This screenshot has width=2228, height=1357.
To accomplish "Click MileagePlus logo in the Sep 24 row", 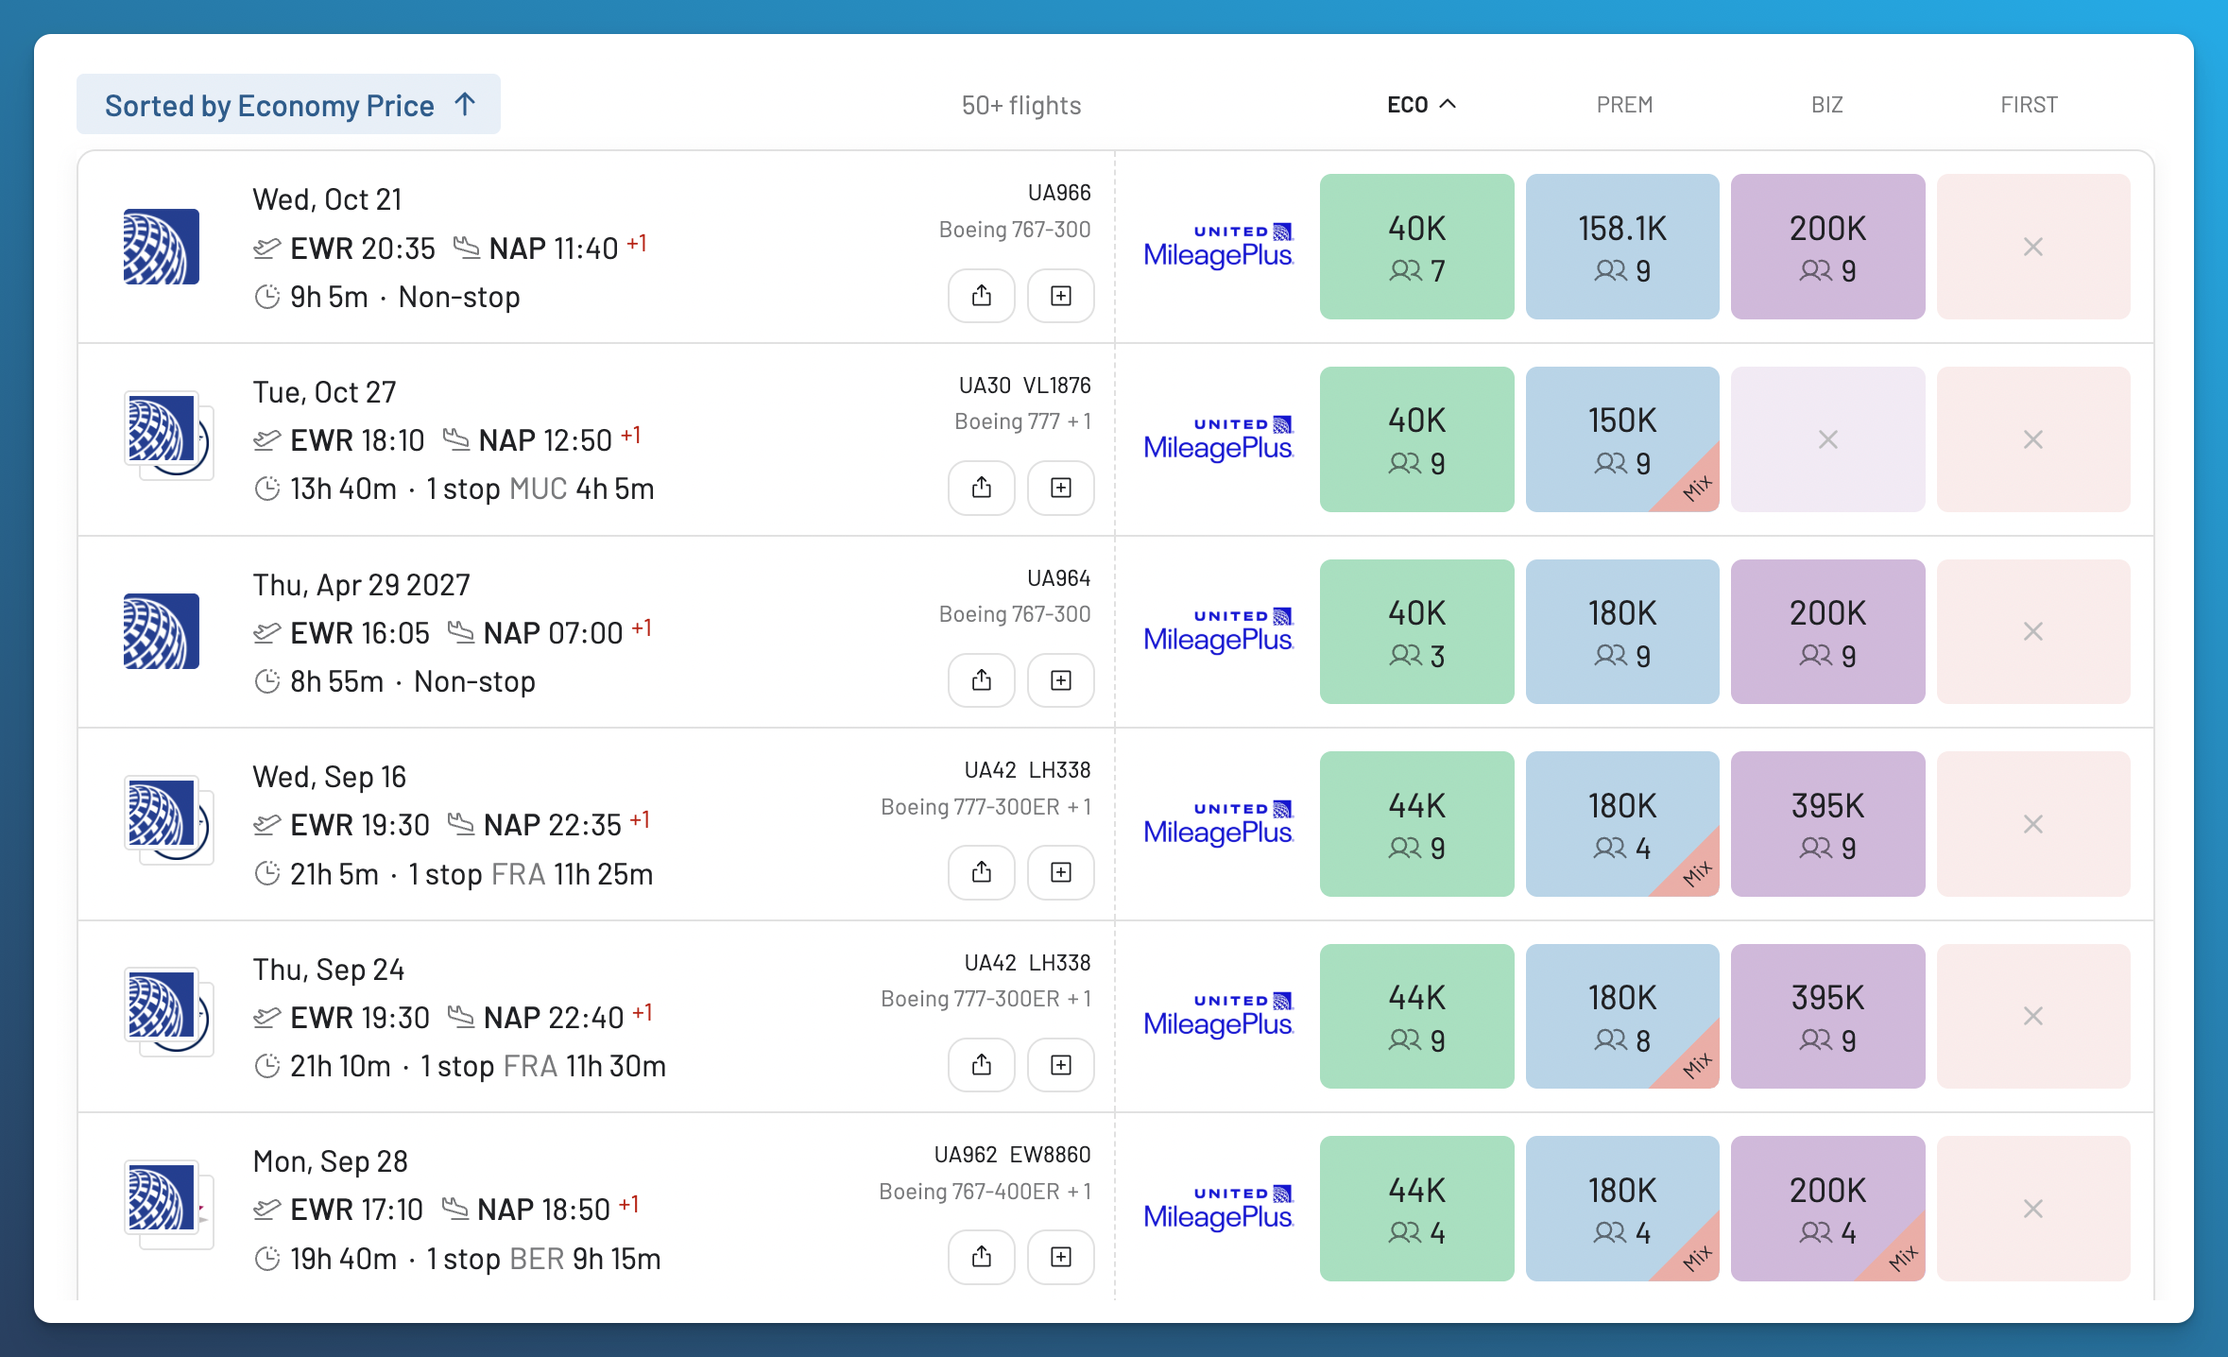I will coord(1218,1016).
